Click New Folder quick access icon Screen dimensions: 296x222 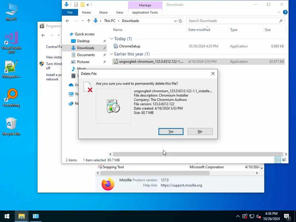point(82,5)
